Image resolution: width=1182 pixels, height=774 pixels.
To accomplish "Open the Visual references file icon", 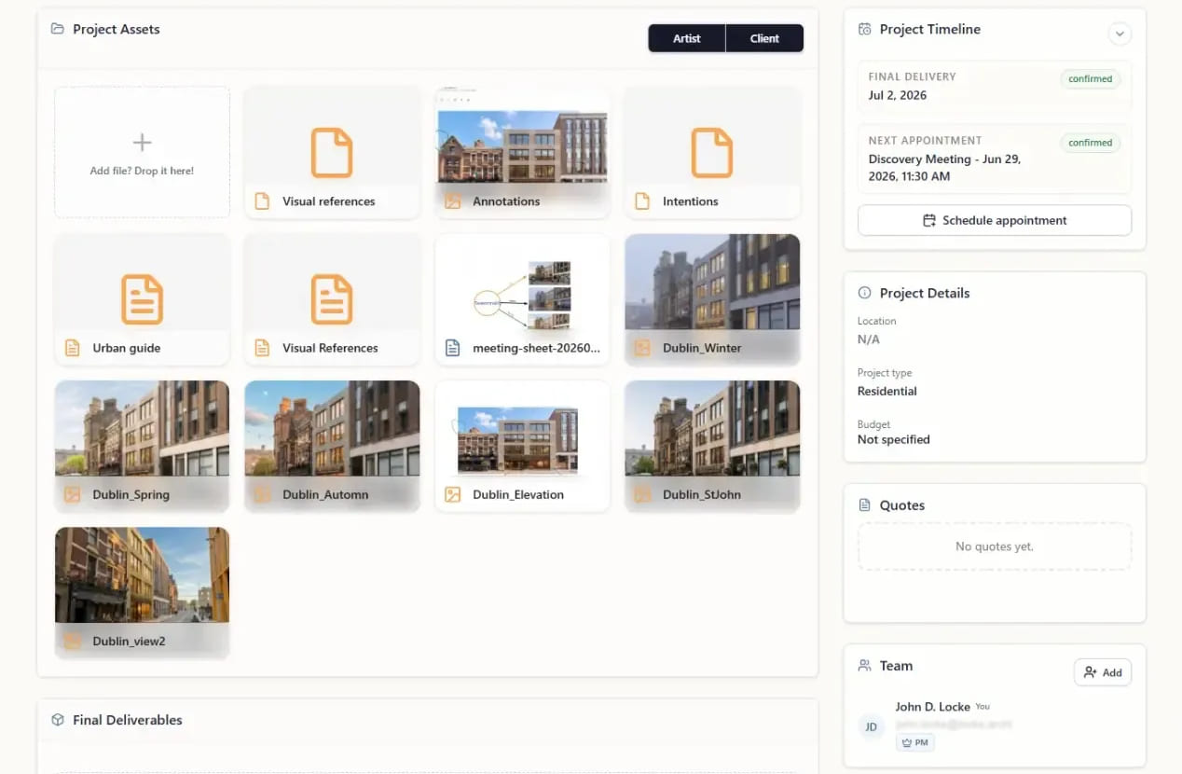I will click(x=332, y=153).
